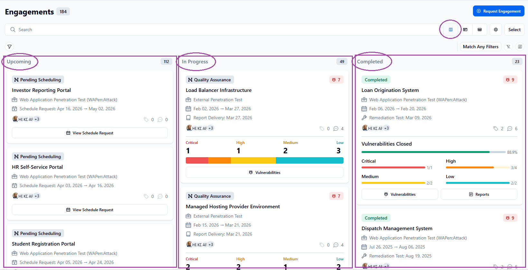The height and width of the screenshot is (270, 528).
Task: Click the Completed count badge 23
Action: point(517,61)
